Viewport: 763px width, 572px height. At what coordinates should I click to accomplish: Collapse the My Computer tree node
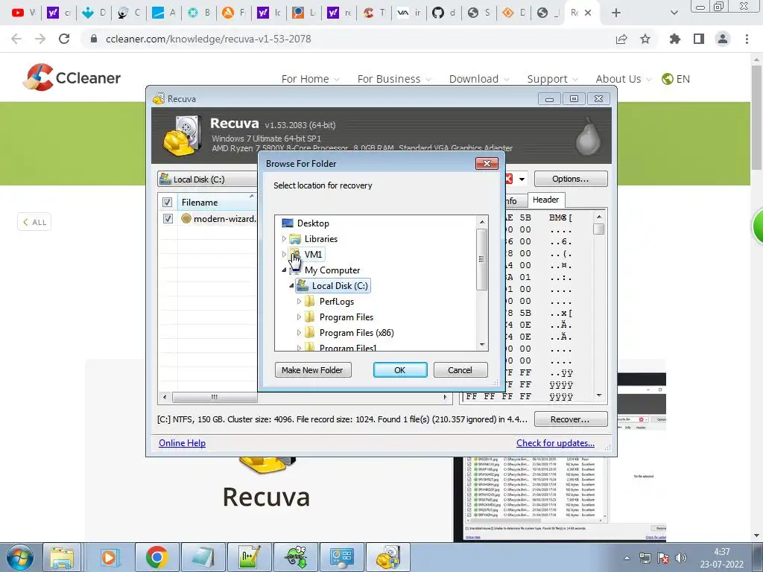click(x=284, y=270)
